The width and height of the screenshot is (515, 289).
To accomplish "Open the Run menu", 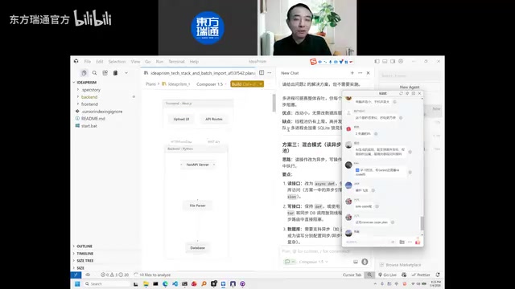I will (x=159, y=62).
